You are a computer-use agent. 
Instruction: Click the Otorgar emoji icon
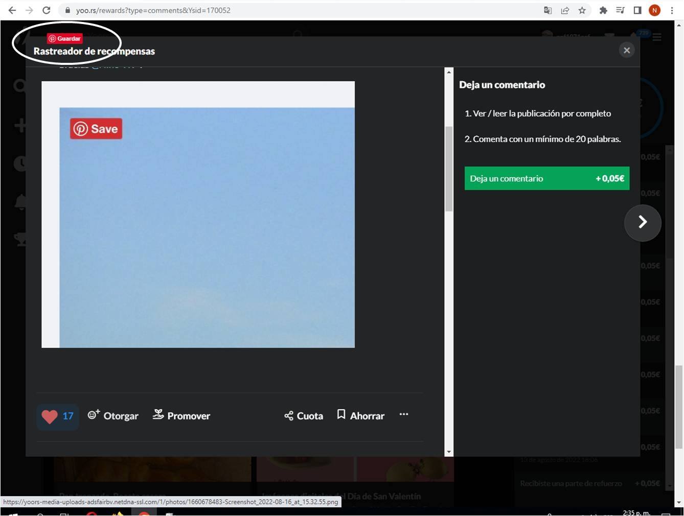click(94, 414)
